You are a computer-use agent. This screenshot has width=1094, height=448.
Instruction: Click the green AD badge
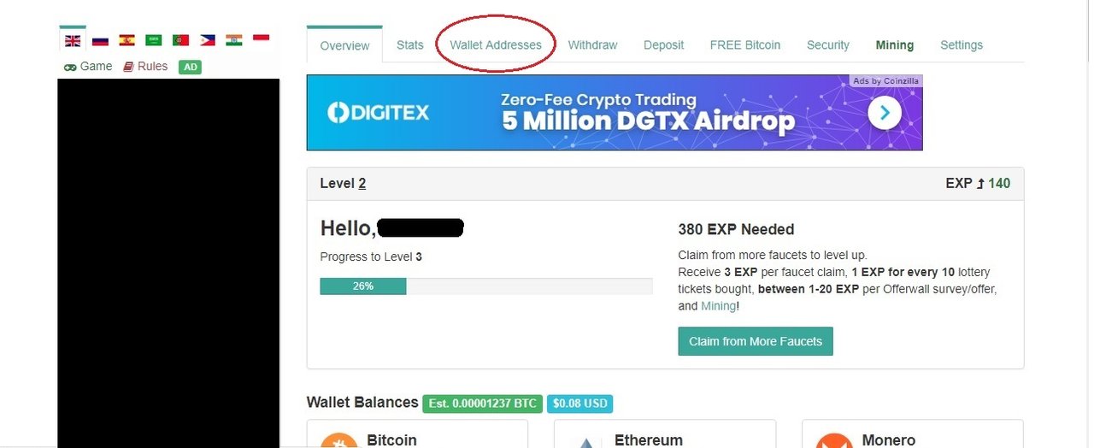click(x=190, y=67)
